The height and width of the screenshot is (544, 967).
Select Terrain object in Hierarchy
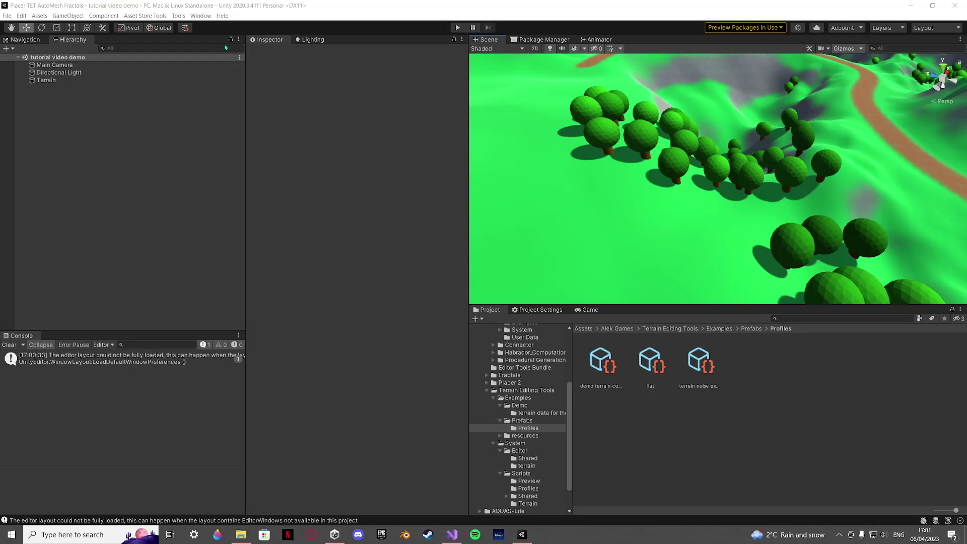[x=46, y=80]
